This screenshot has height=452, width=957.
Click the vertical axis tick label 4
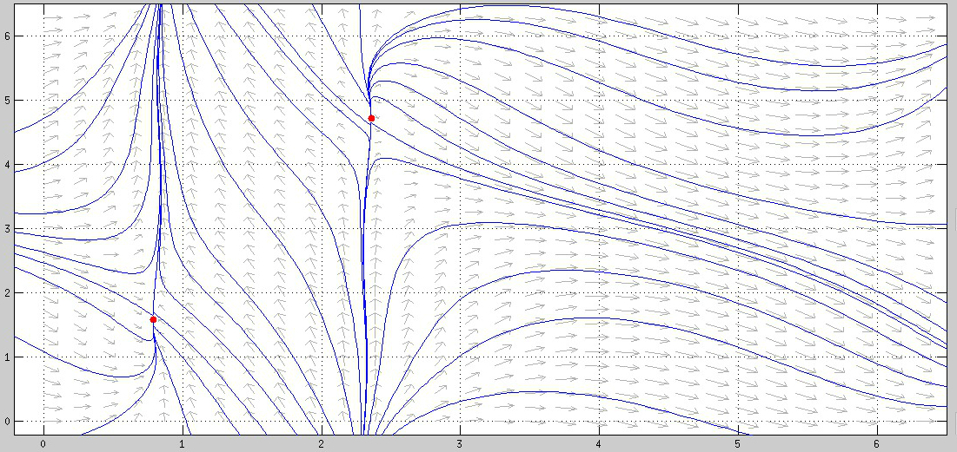tap(6, 165)
